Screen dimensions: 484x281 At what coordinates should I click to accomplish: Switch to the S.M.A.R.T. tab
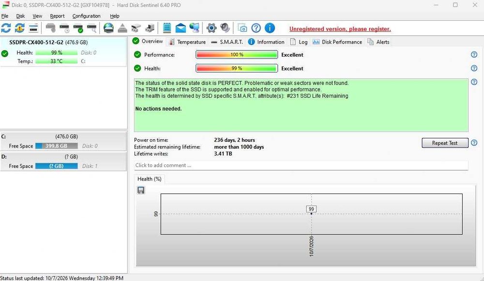(x=227, y=42)
